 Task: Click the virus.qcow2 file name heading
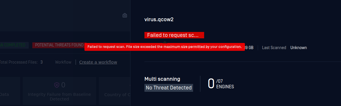click(159, 19)
